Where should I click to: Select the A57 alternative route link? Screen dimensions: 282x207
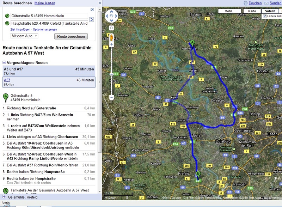[x=7, y=80]
